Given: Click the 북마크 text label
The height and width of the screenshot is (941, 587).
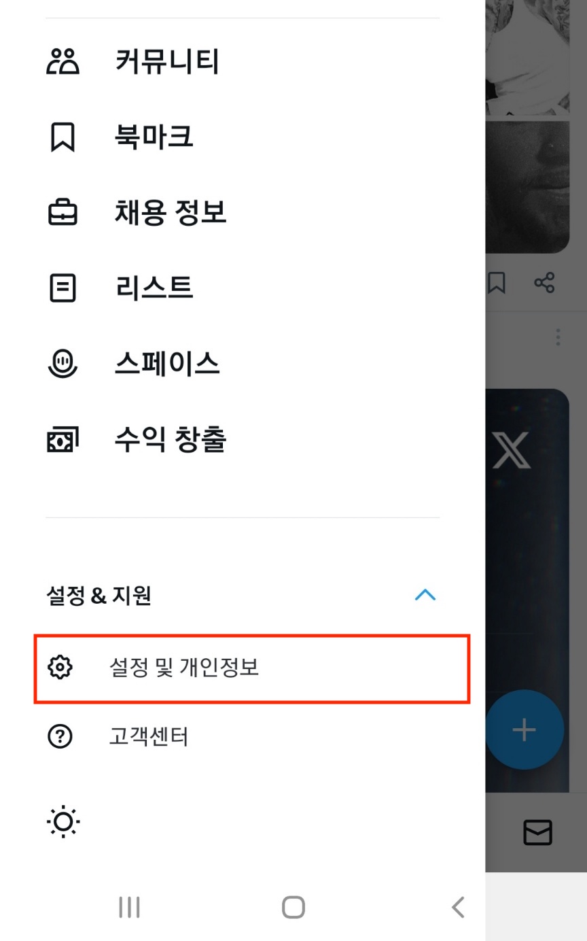Looking at the screenshot, I should click(x=154, y=137).
